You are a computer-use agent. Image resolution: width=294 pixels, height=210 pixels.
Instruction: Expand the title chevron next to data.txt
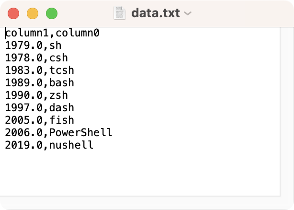188,13
